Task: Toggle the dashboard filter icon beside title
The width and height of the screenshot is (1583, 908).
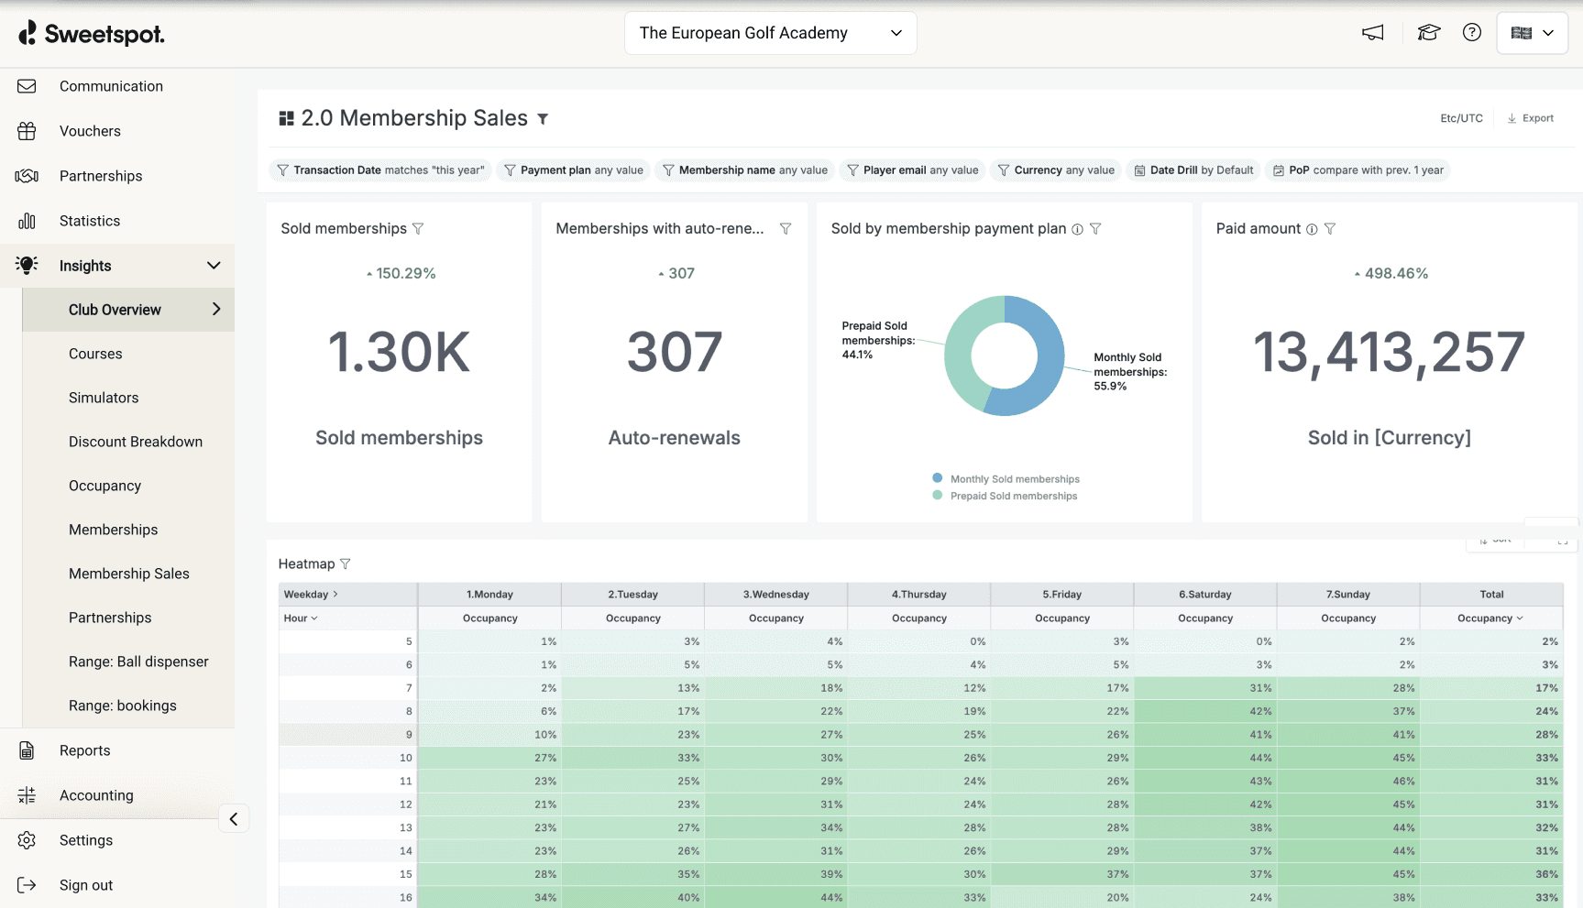Action: (x=543, y=119)
